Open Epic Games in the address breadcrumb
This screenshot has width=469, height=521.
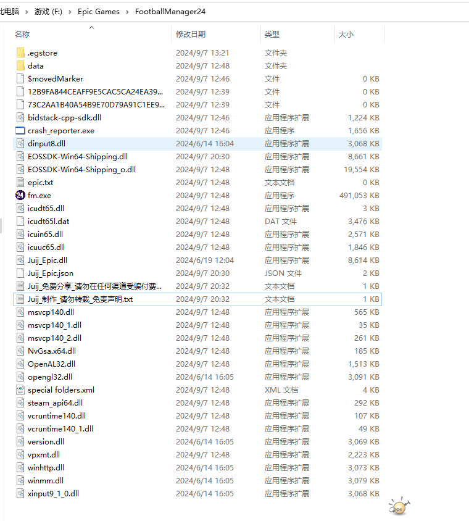[x=99, y=12]
